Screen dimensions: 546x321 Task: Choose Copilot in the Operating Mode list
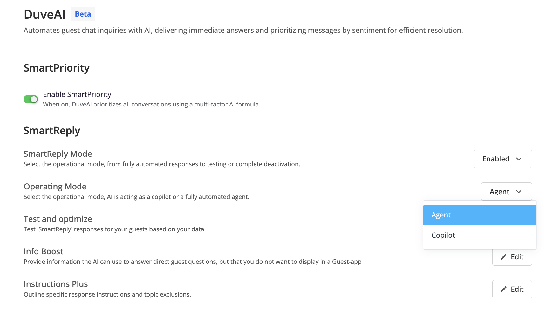(480, 235)
